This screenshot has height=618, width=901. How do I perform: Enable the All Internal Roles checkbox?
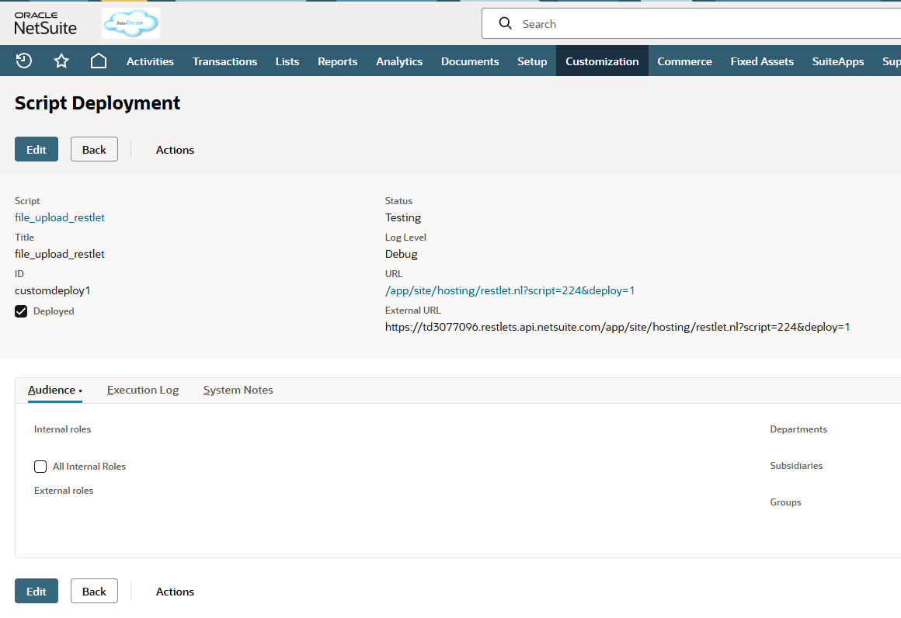click(x=40, y=467)
